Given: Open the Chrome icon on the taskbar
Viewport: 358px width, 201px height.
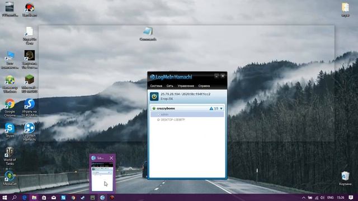Looking at the screenshot, I should 73,198.
